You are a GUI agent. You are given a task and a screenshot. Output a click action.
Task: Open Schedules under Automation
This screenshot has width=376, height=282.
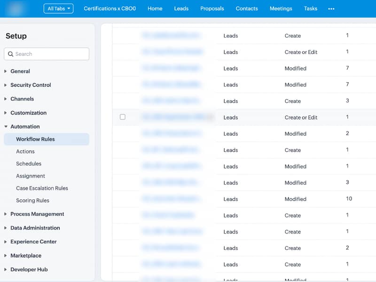(29, 164)
